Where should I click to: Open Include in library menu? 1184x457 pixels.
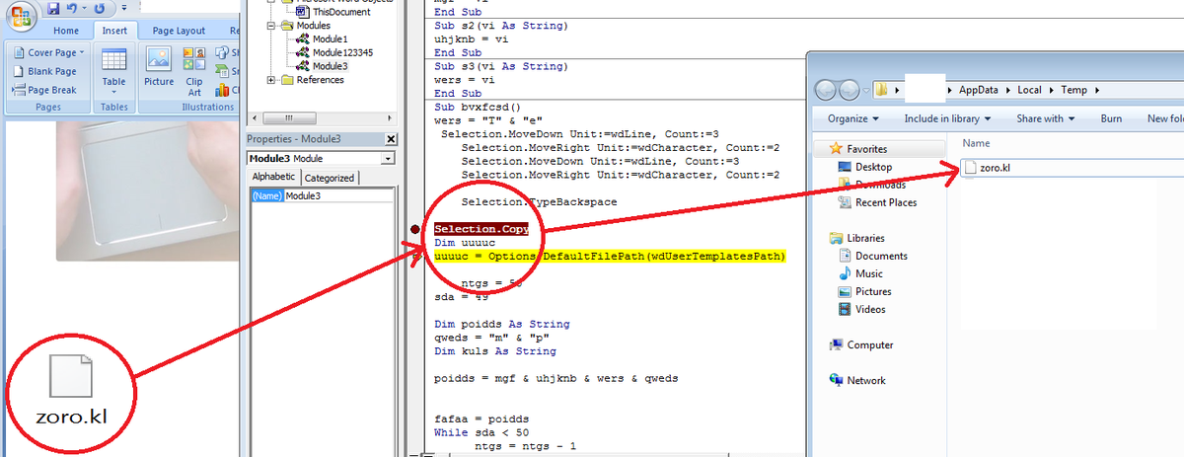[x=948, y=118]
